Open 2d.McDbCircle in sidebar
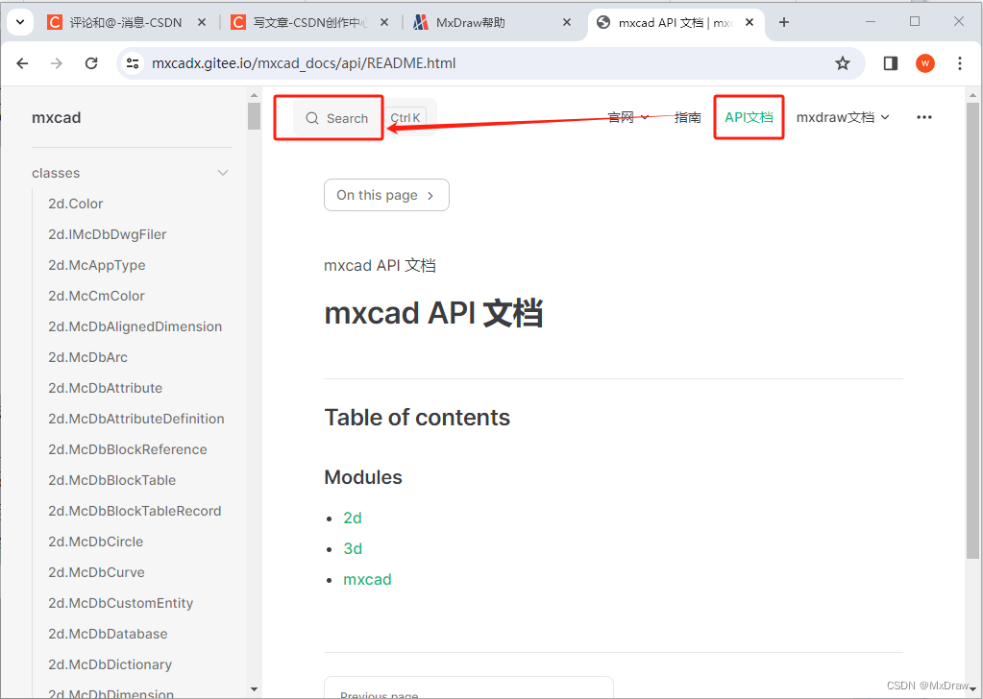 [95, 542]
